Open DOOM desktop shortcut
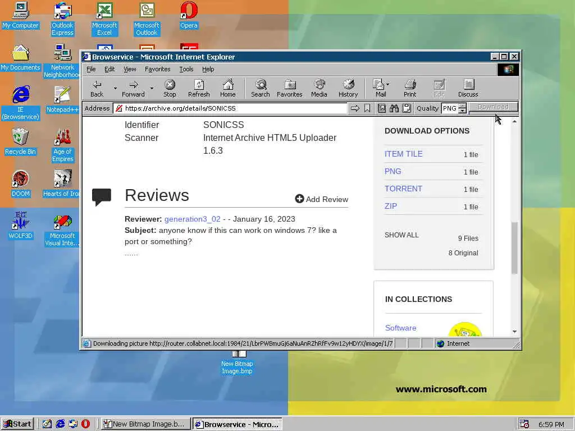This screenshot has width=575, height=431. (x=20, y=184)
